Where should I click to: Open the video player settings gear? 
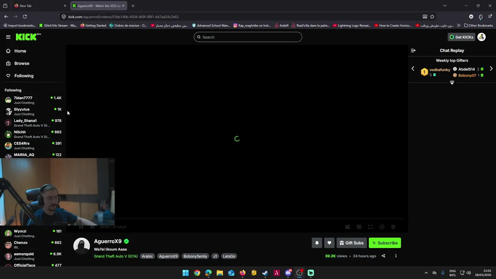tap(393, 227)
